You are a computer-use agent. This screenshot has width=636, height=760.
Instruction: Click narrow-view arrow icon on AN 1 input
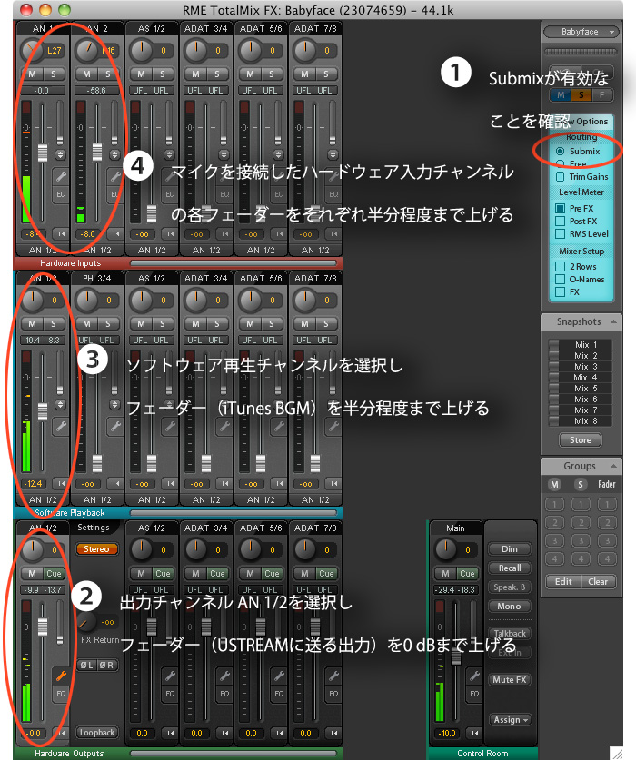(61, 233)
